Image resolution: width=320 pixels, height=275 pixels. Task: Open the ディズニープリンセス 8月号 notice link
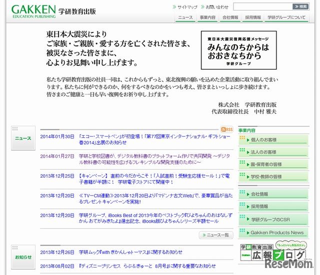tap(147, 266)
